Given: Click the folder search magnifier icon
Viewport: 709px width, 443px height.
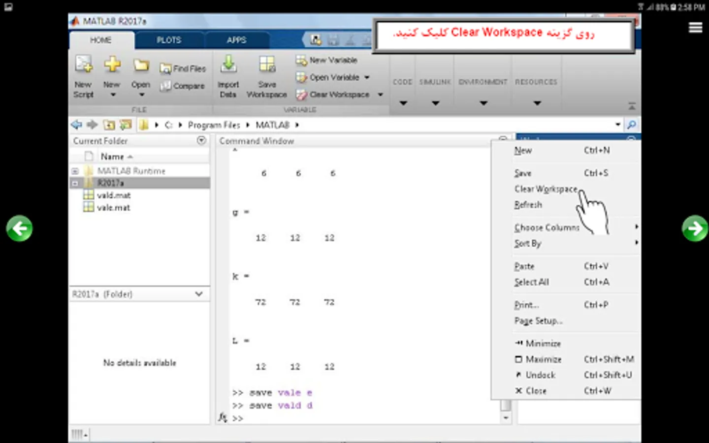Looking at the screenshot, I should pos(632,125).
